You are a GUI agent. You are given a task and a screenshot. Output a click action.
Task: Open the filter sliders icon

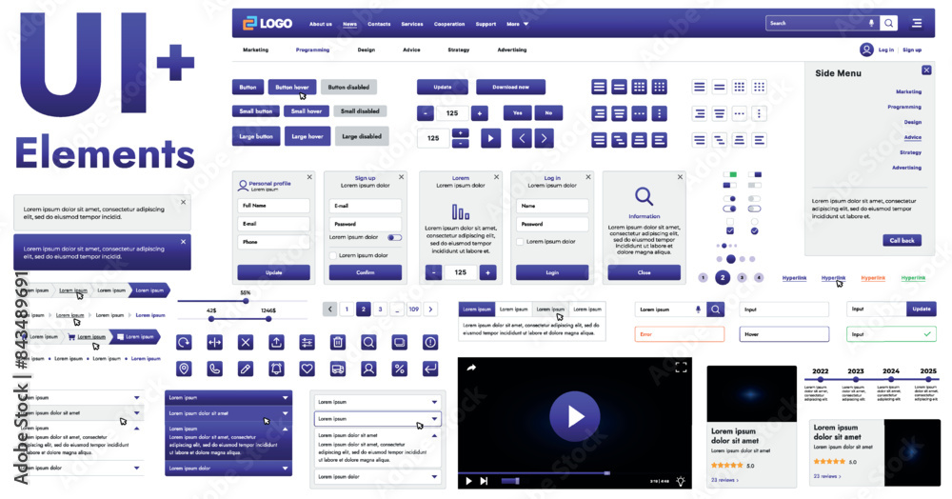click(x=307, y=343)
